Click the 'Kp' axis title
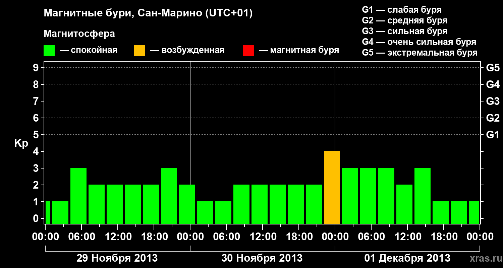This screenshot has width=503, height=268. click(x=21, y=143)
